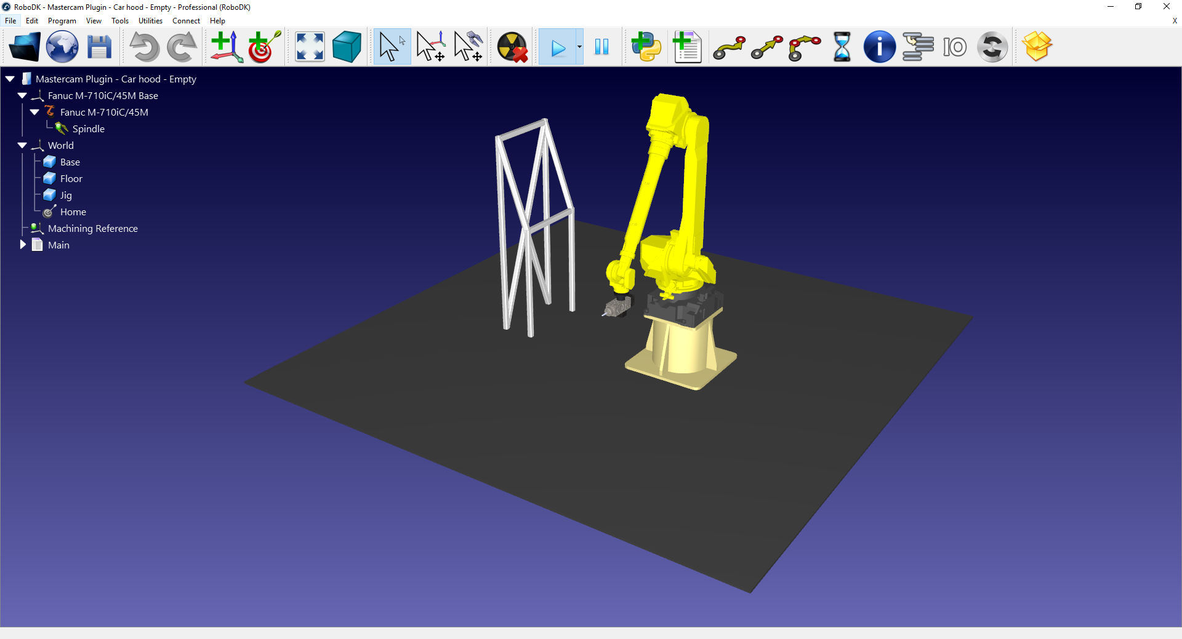This screenshot has height=639, width=1182.
Task: Create a new robot program
Action: [x=686, y=46]
